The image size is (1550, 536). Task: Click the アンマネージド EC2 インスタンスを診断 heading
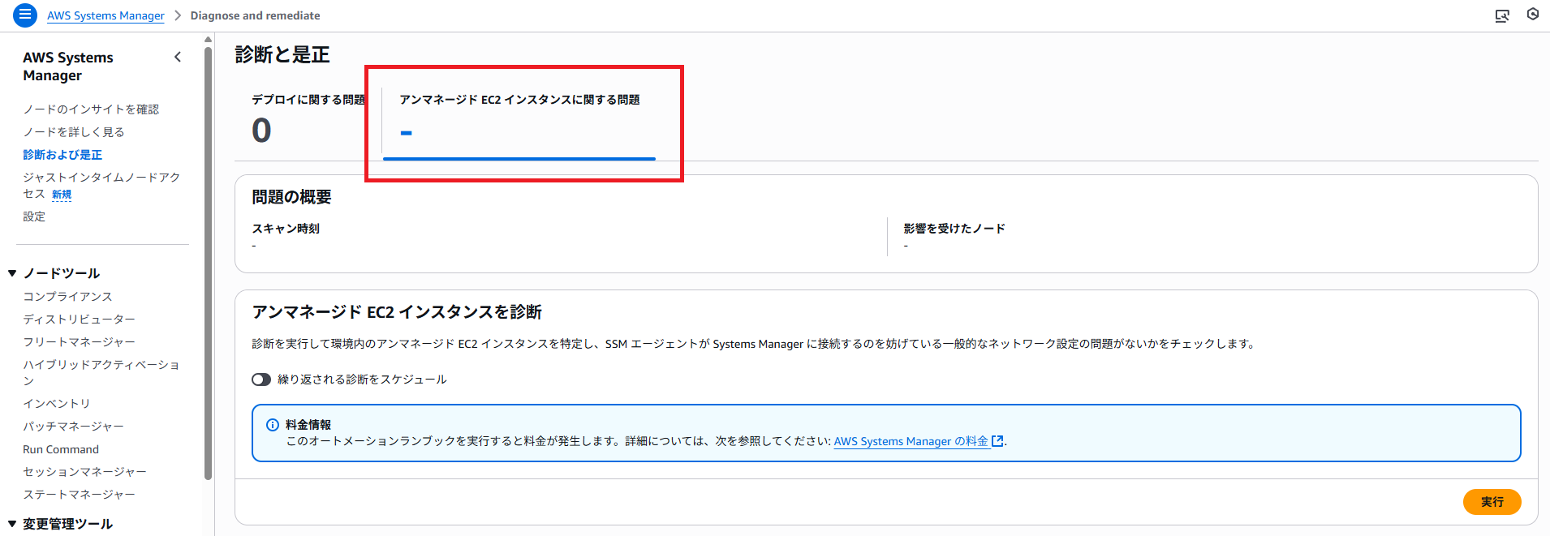pos(397,312)
